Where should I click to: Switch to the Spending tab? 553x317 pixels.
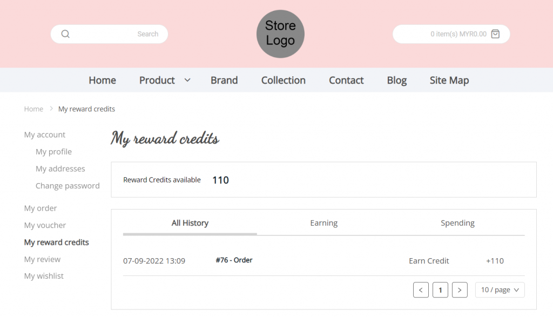[x=457, y=223]
